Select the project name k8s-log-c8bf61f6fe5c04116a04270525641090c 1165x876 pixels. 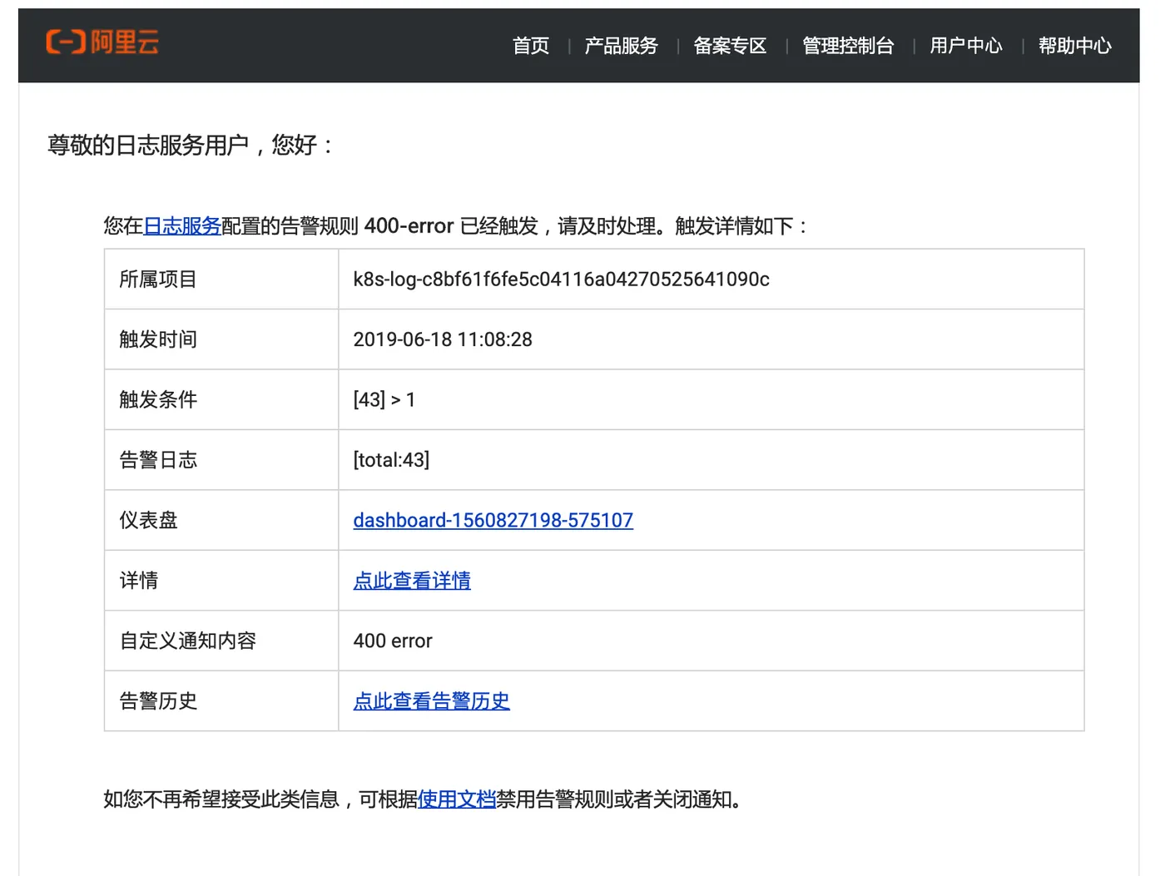click(561, 280)
